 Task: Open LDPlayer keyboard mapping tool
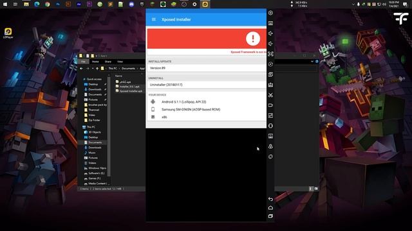tap(270, 23)
